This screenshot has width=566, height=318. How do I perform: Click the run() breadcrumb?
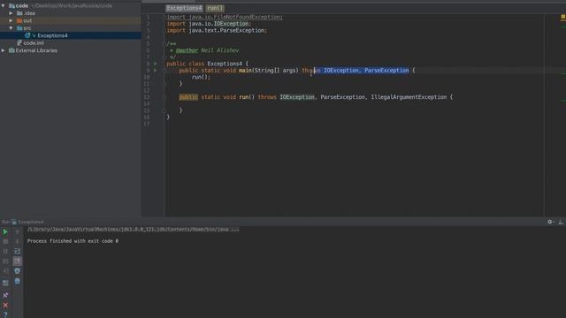click(215, 8)
